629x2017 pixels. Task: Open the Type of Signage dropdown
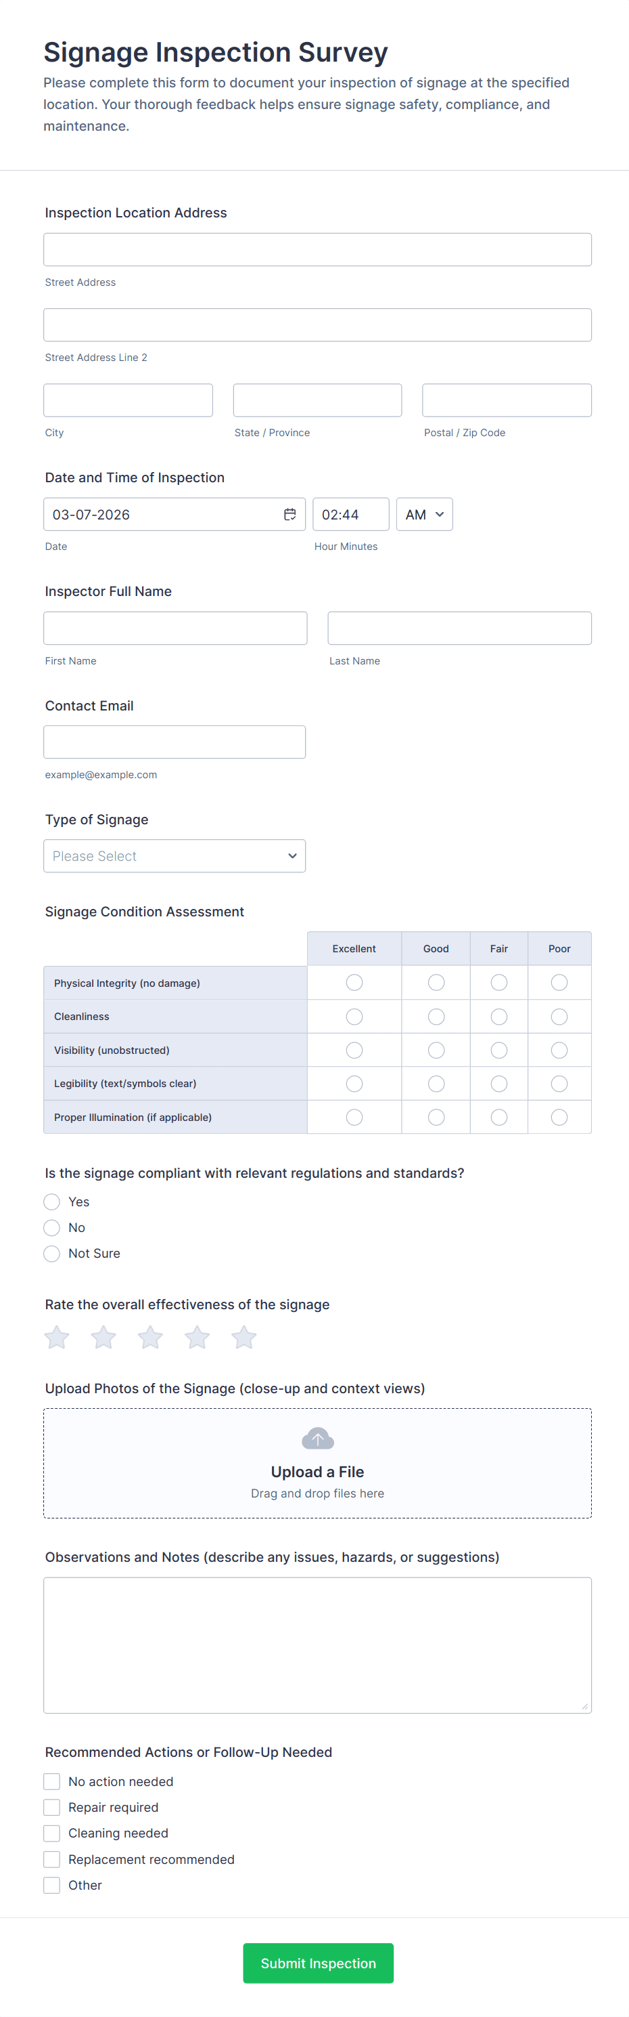point(174,856)
